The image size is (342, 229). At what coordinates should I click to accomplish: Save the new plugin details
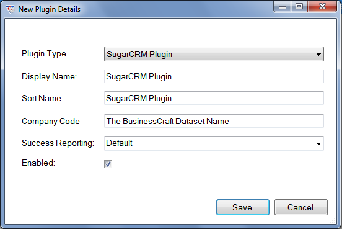tap(243, 207)
